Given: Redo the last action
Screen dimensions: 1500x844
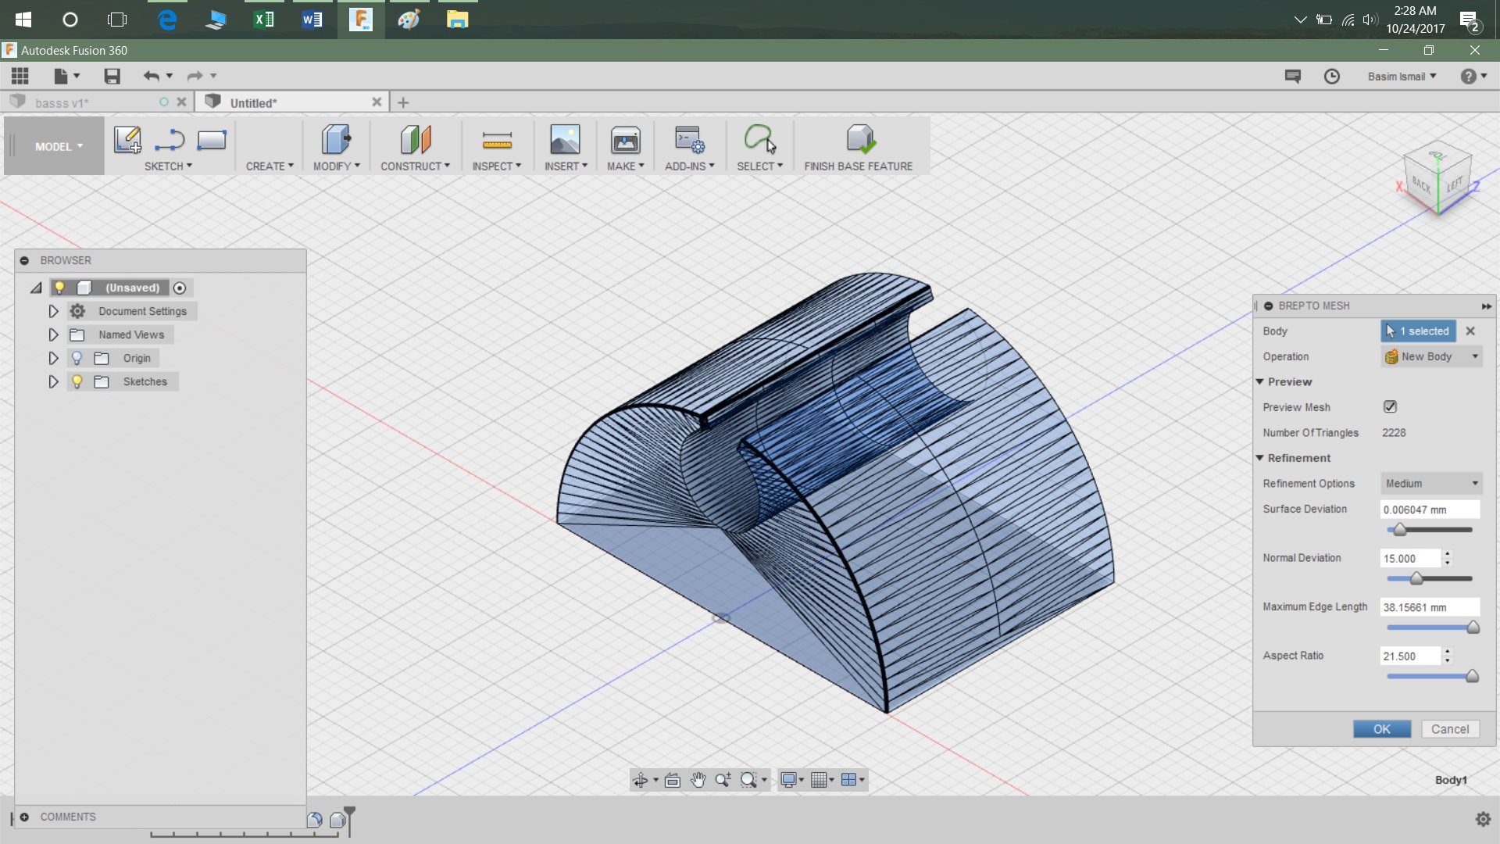Looking at the screenshot, I should 195,76.
